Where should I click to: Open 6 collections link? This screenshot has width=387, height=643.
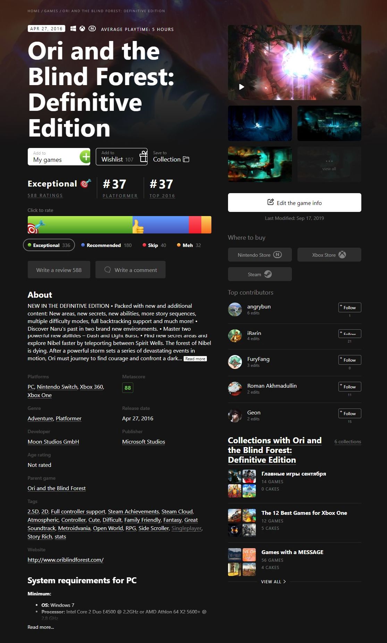click(x=348, y=442)
